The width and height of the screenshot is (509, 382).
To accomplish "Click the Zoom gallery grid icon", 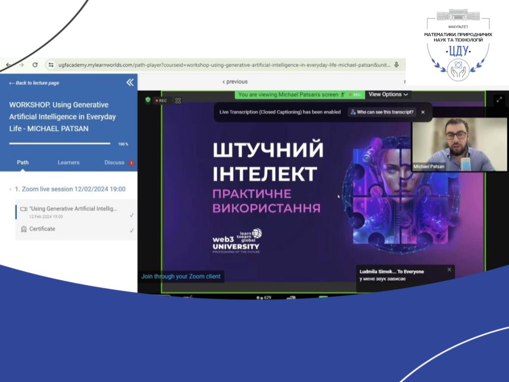I will (x=178, y=100).
